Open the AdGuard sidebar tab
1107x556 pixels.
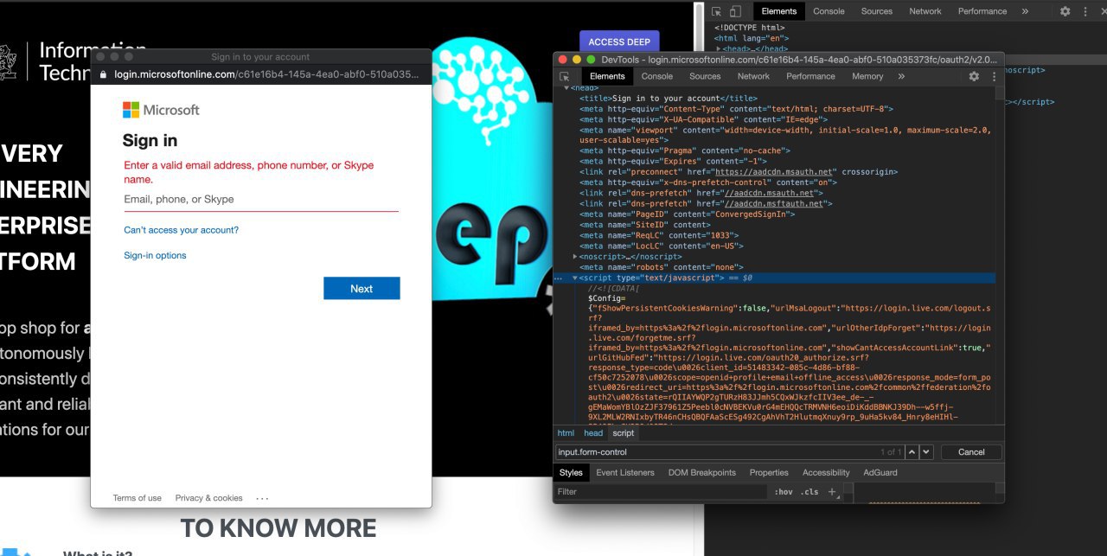coord(880,473)
